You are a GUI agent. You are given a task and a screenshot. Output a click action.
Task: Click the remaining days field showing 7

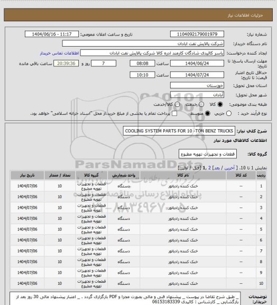104,64
